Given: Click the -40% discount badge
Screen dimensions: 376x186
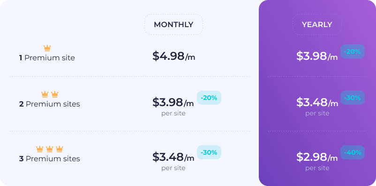Looking at the screenshot, I should [353, 152].
